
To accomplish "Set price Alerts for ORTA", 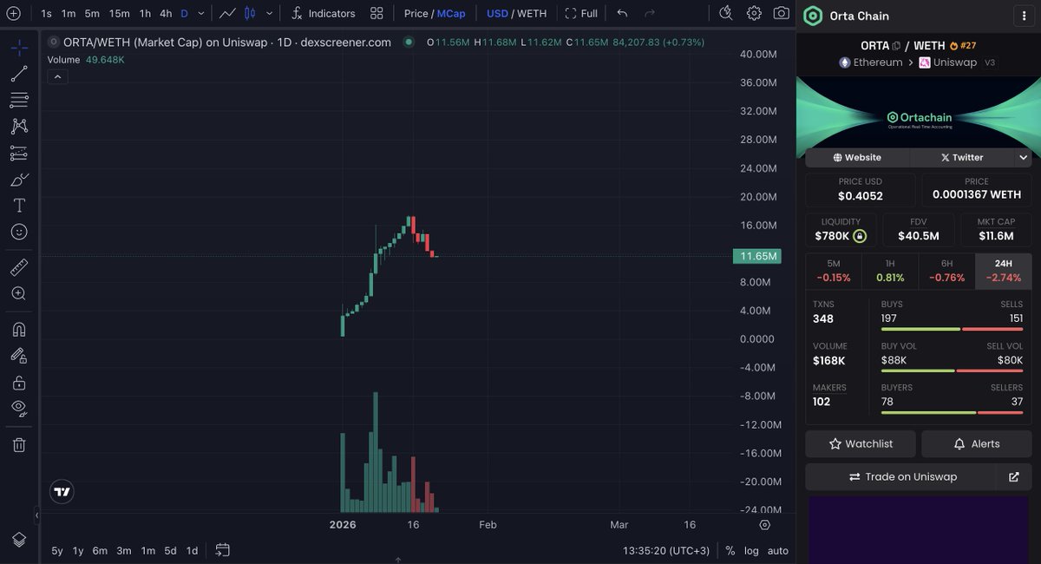I will pyautogui.click(x=977, y=443).
